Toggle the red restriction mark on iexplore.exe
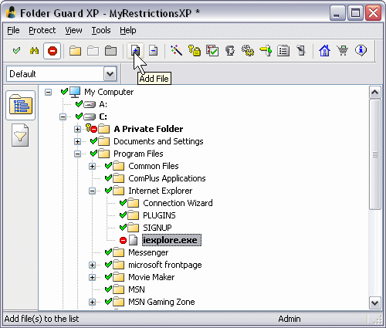 coord(123,240)
